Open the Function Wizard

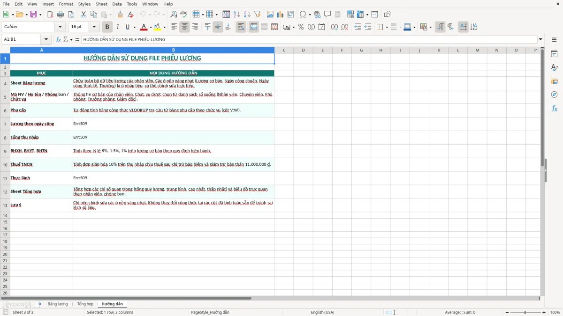(58, 39)
